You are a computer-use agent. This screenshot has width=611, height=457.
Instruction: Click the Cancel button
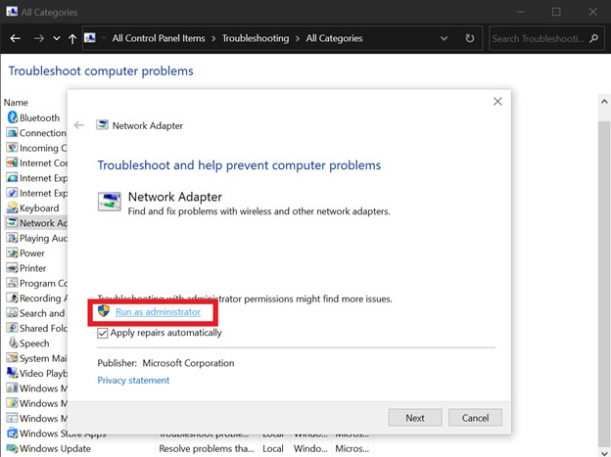tap(475, 418)
